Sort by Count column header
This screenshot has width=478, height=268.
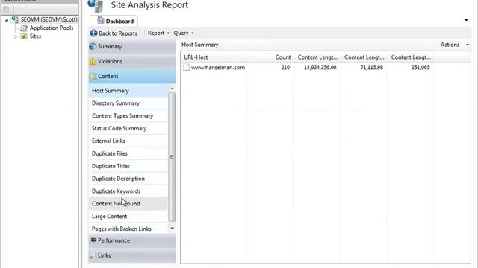coord(283,57)
